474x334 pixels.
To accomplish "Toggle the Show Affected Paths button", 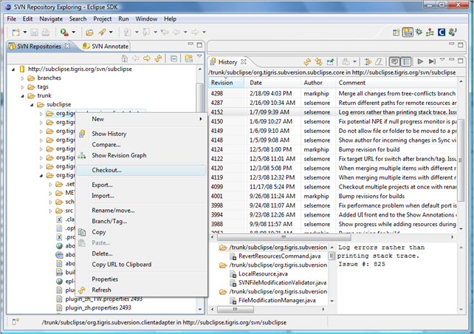I will pos(406,61).
